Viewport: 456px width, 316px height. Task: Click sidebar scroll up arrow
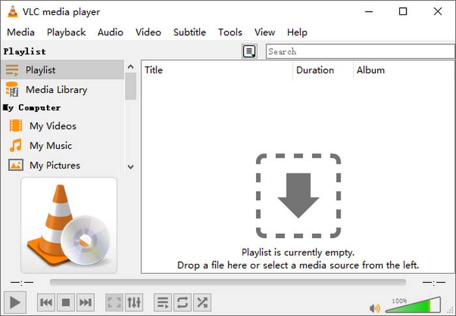click(131, 67)
